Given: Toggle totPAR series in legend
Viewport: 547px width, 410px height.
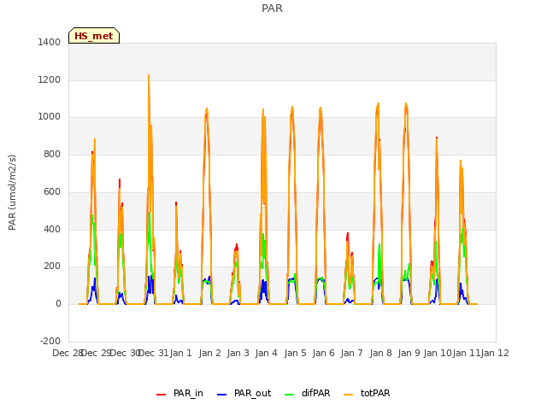Looking at the screenshot, I should [367, 393].
